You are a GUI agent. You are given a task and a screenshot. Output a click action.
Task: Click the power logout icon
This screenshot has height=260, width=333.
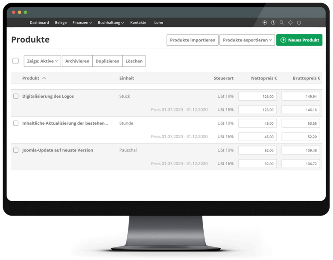(299, 23)
